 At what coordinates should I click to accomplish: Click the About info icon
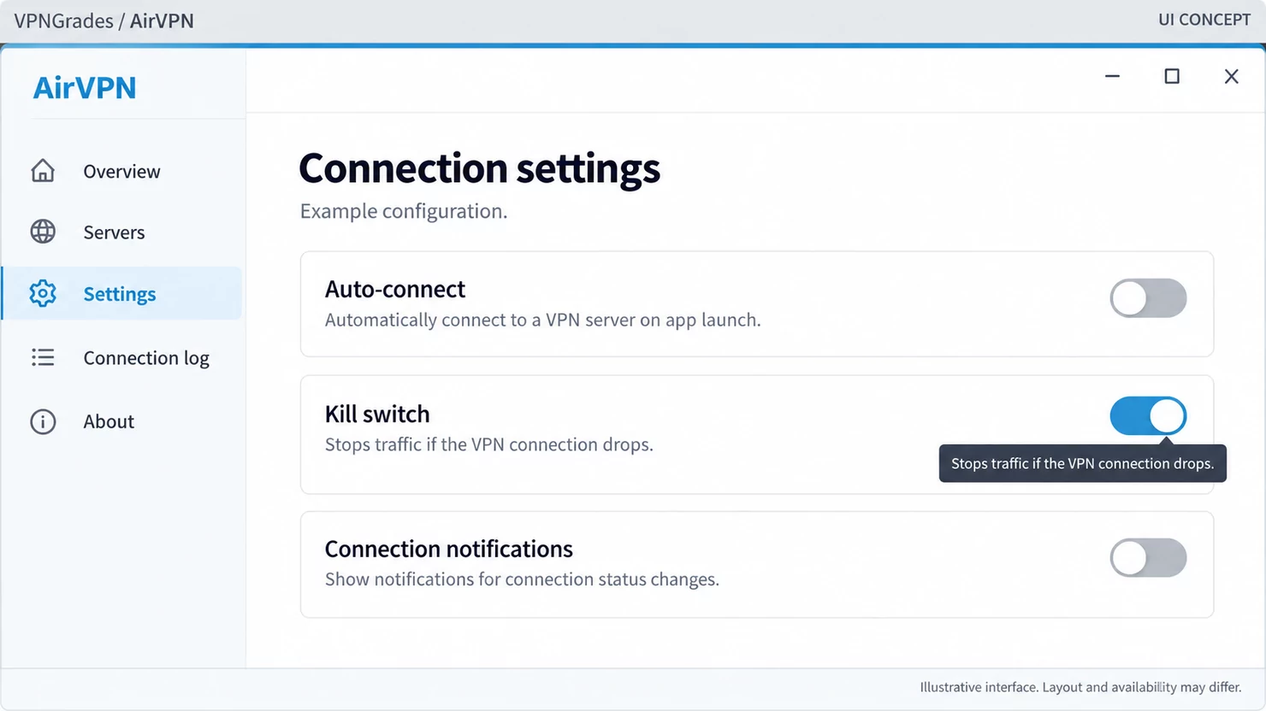[x=43, y=421]
